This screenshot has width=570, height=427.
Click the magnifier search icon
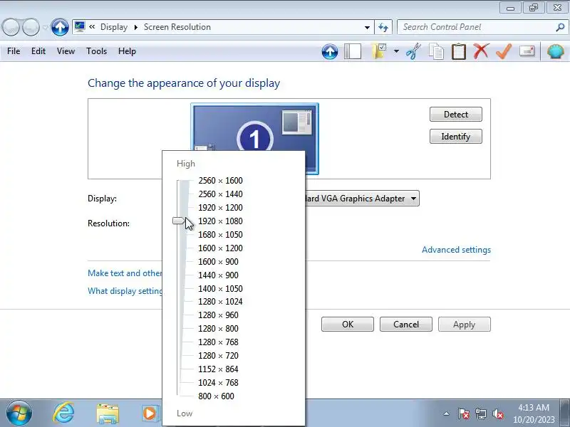click(x=560, y=27)
